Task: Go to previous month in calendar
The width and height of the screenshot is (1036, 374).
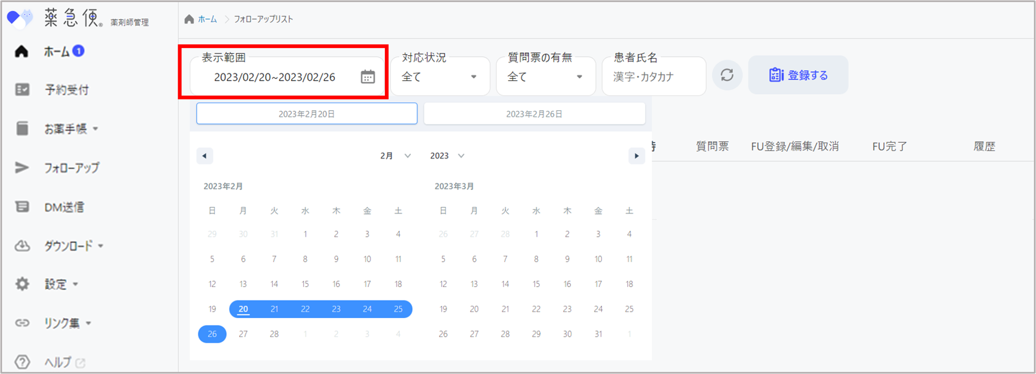Action: point(205,156)
